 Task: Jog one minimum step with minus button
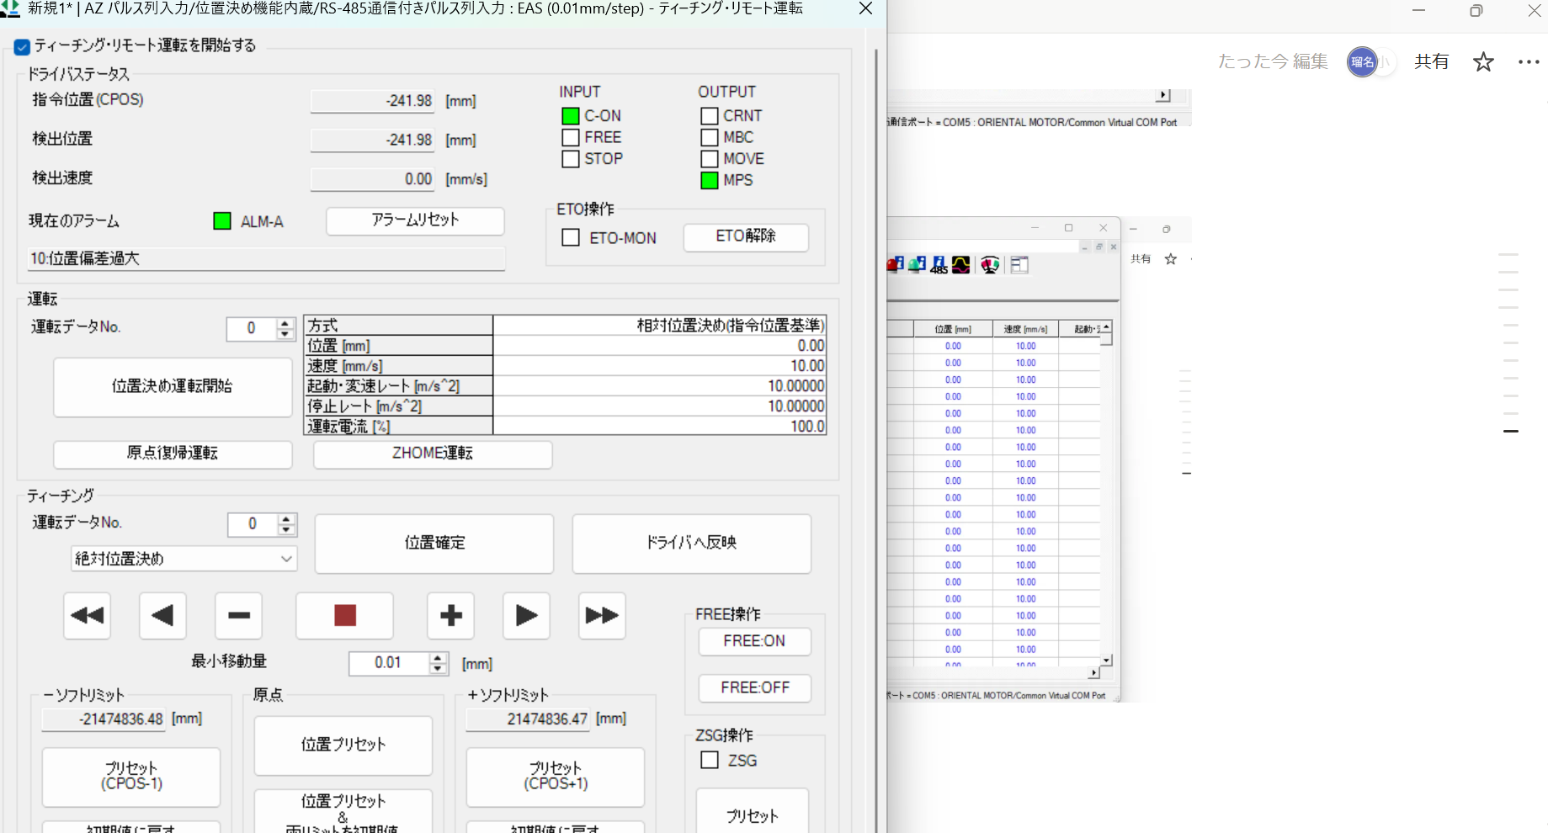[x=239, y=616]
